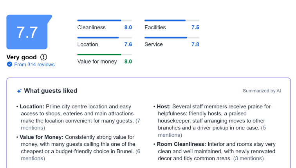
Task: Click the green Value for money bar
Action: 105,55
